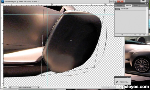Collapse the Paths panel group to icons
This screenshot has width=150, height=90.
pos(145,3)
